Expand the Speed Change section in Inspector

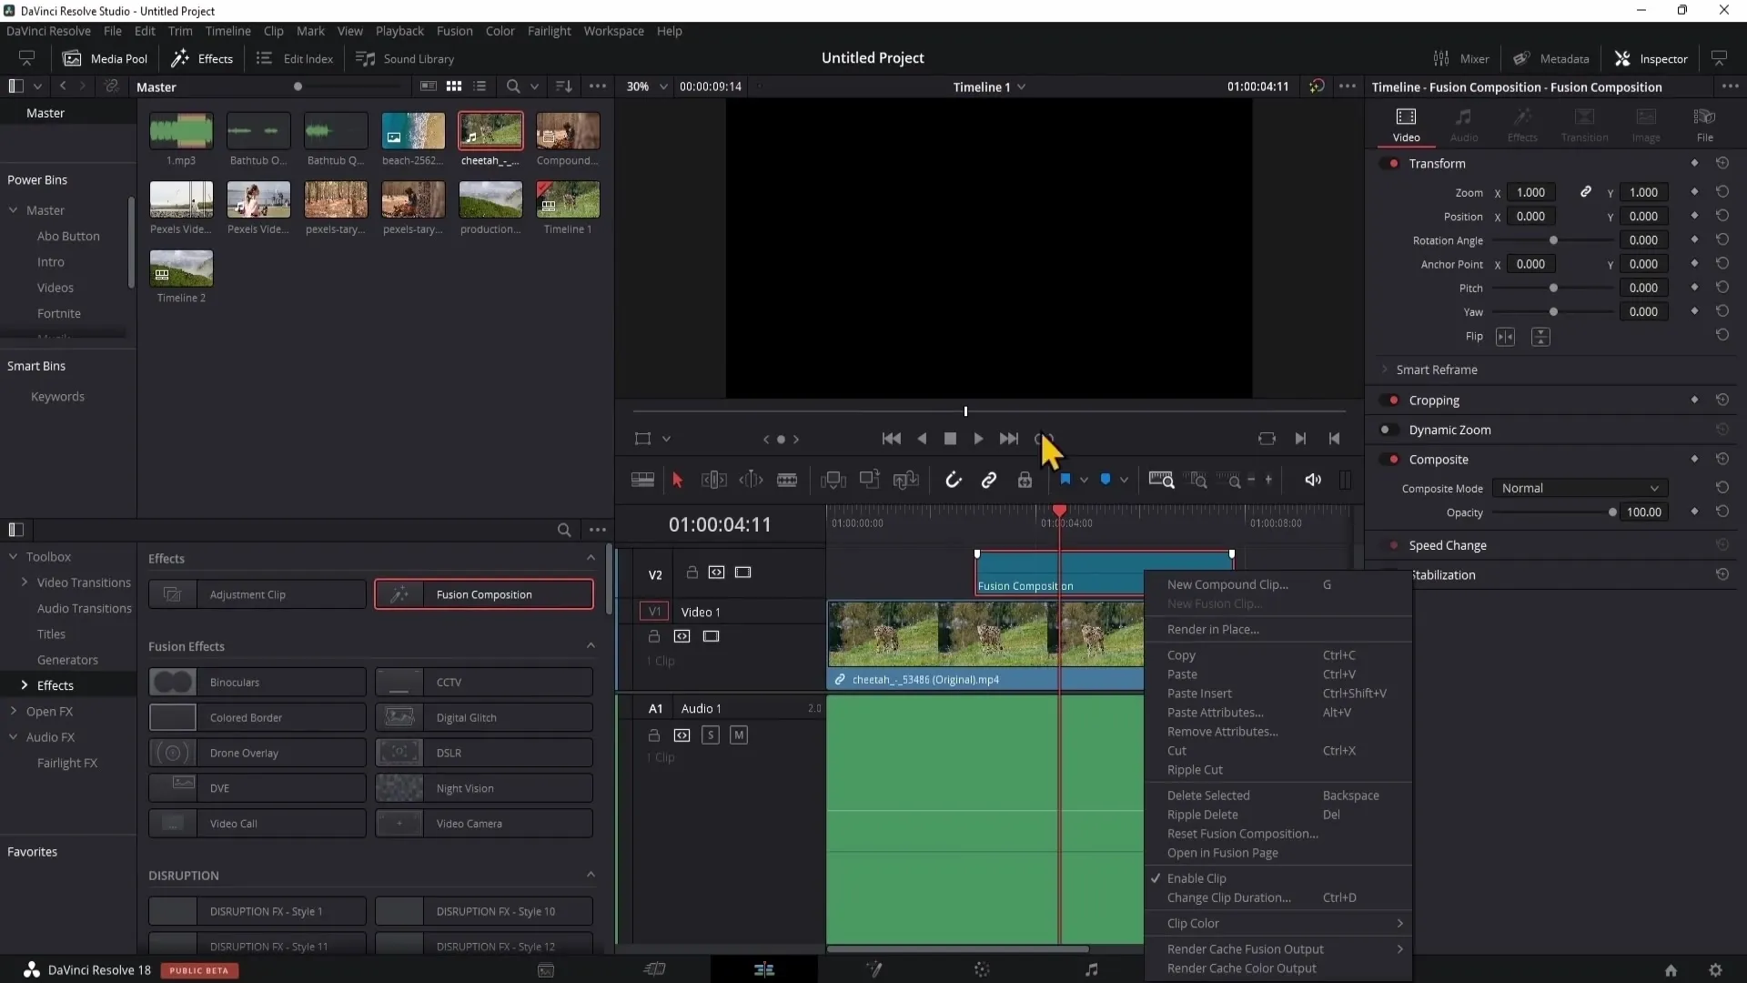point(1449,545)
